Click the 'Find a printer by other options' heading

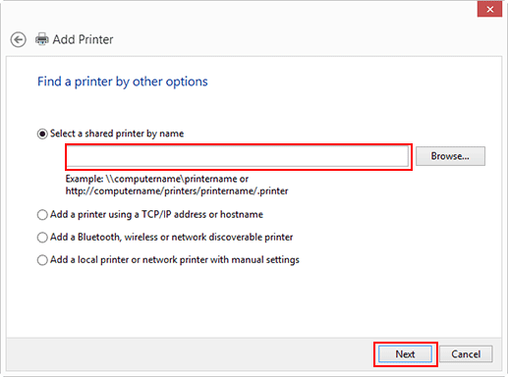click(123, 81)
